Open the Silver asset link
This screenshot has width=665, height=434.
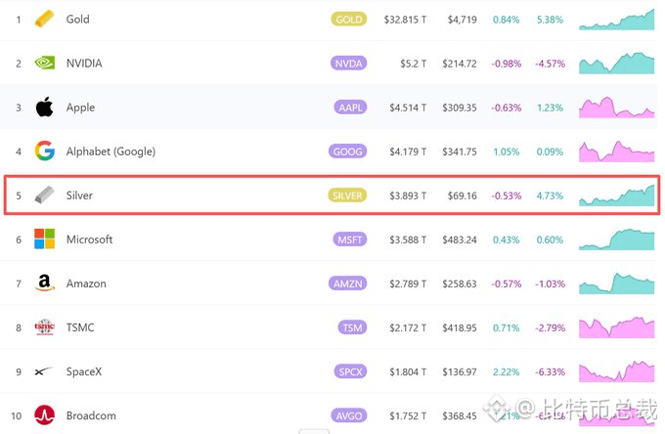coord(79,195)
